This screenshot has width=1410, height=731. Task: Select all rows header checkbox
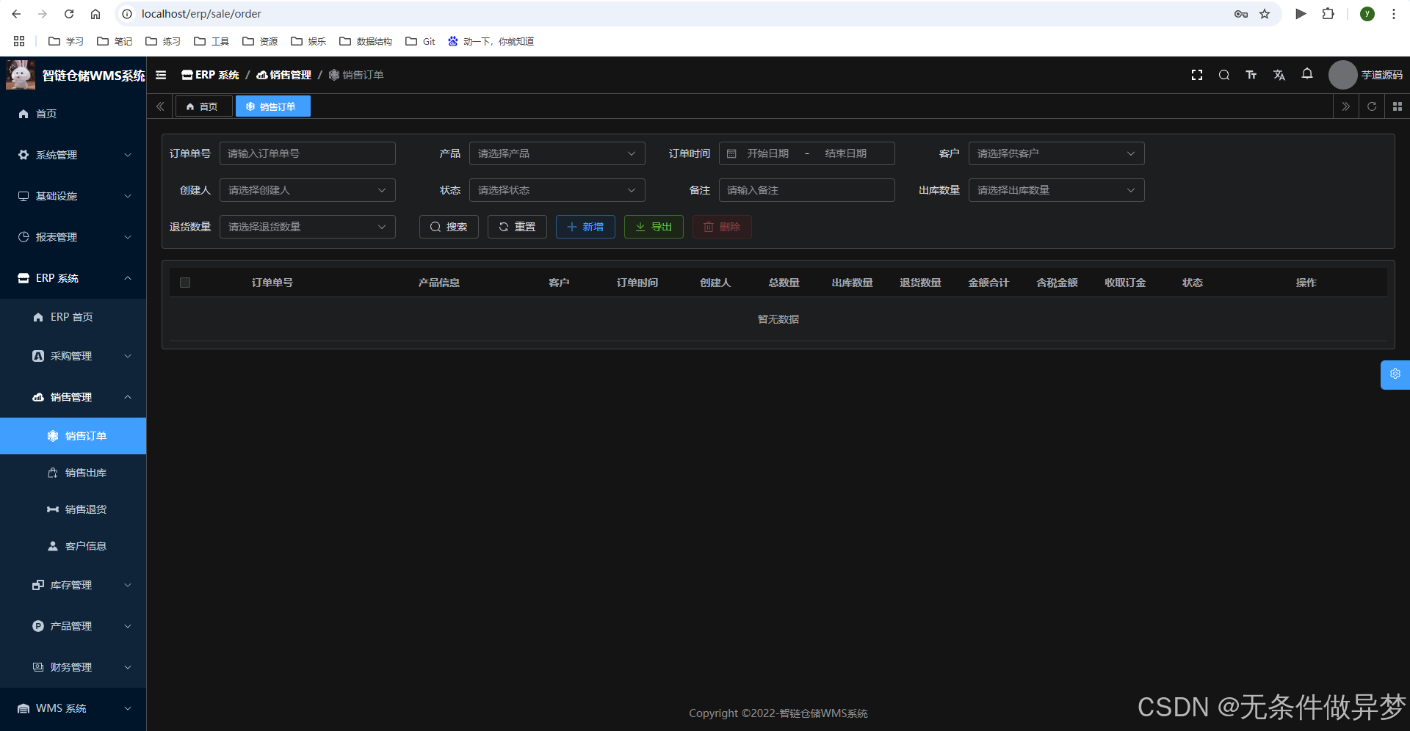point(185,283)
